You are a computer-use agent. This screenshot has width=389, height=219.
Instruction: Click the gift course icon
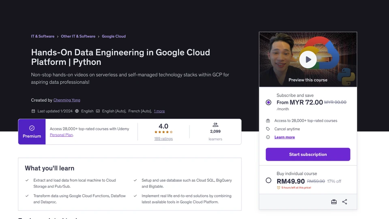click(x=334, y=202)
